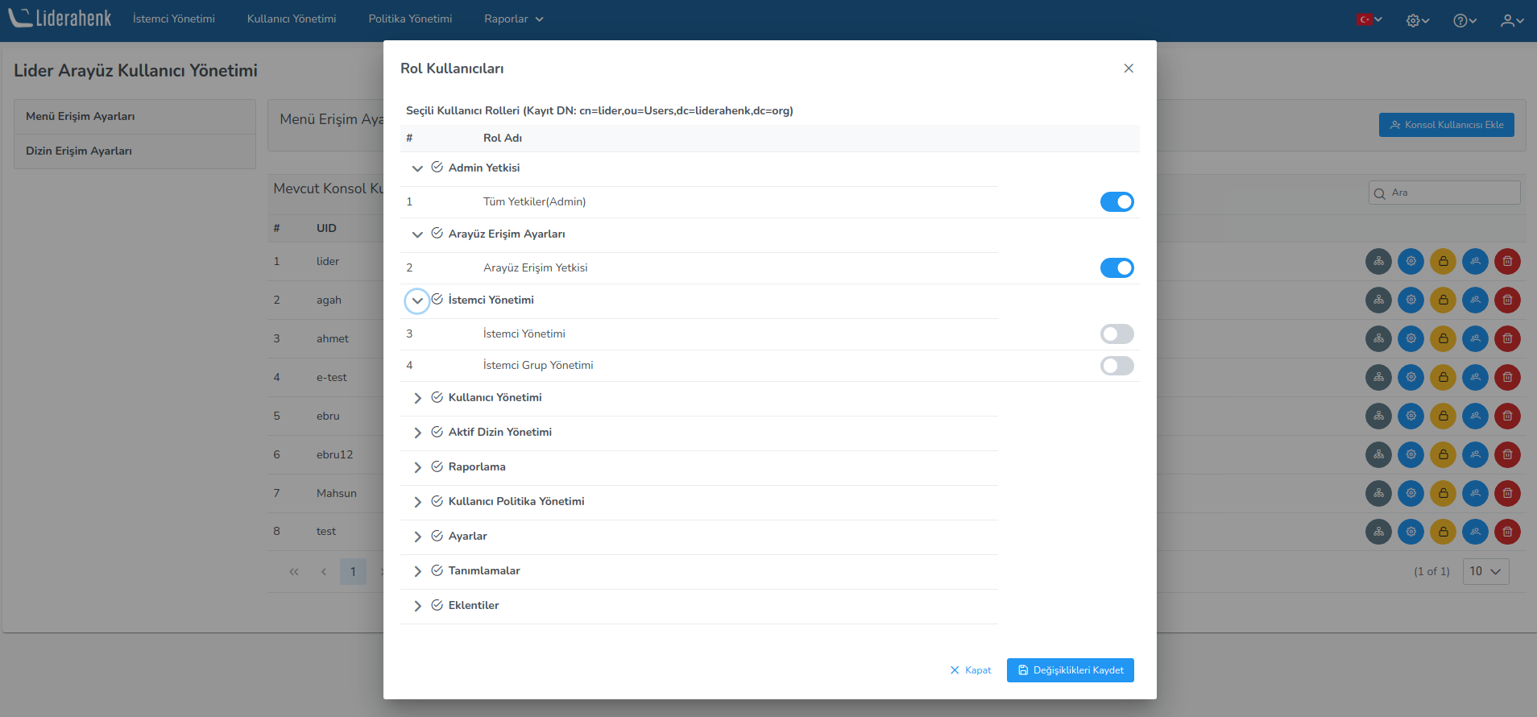Click the hierarchy icon in e-test row
1537x717 pixels.
(x=1378, y=377)
